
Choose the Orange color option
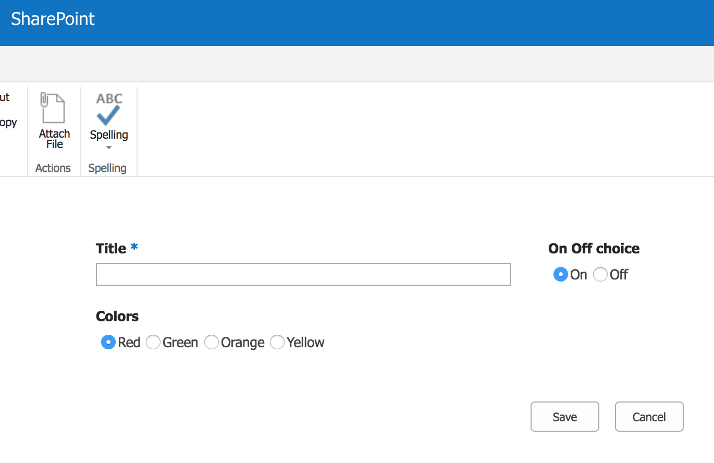[x=211, y=342]
